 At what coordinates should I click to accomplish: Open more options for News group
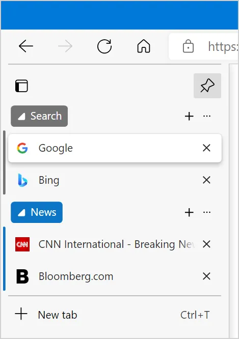(x=207, y=212)
